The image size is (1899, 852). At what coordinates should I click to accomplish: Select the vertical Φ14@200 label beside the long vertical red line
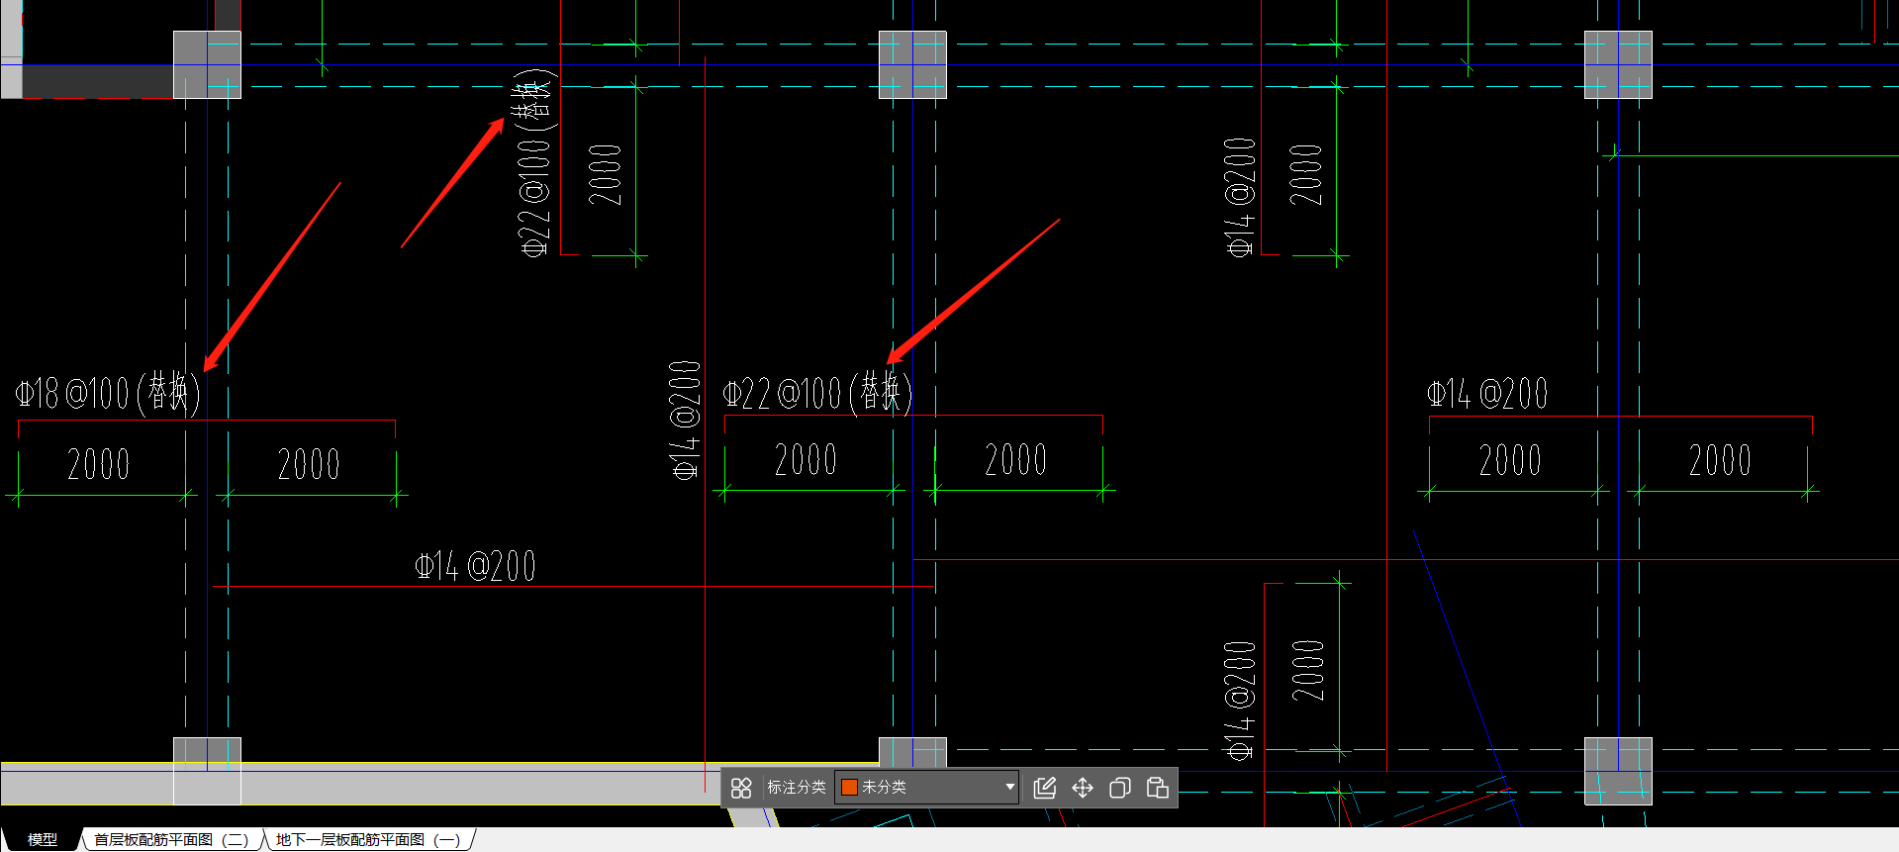point(686,421)
